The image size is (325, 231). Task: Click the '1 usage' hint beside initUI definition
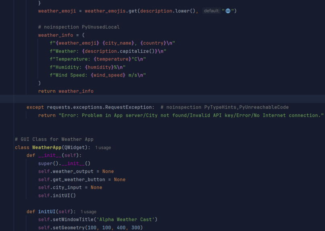coord(88,212)
